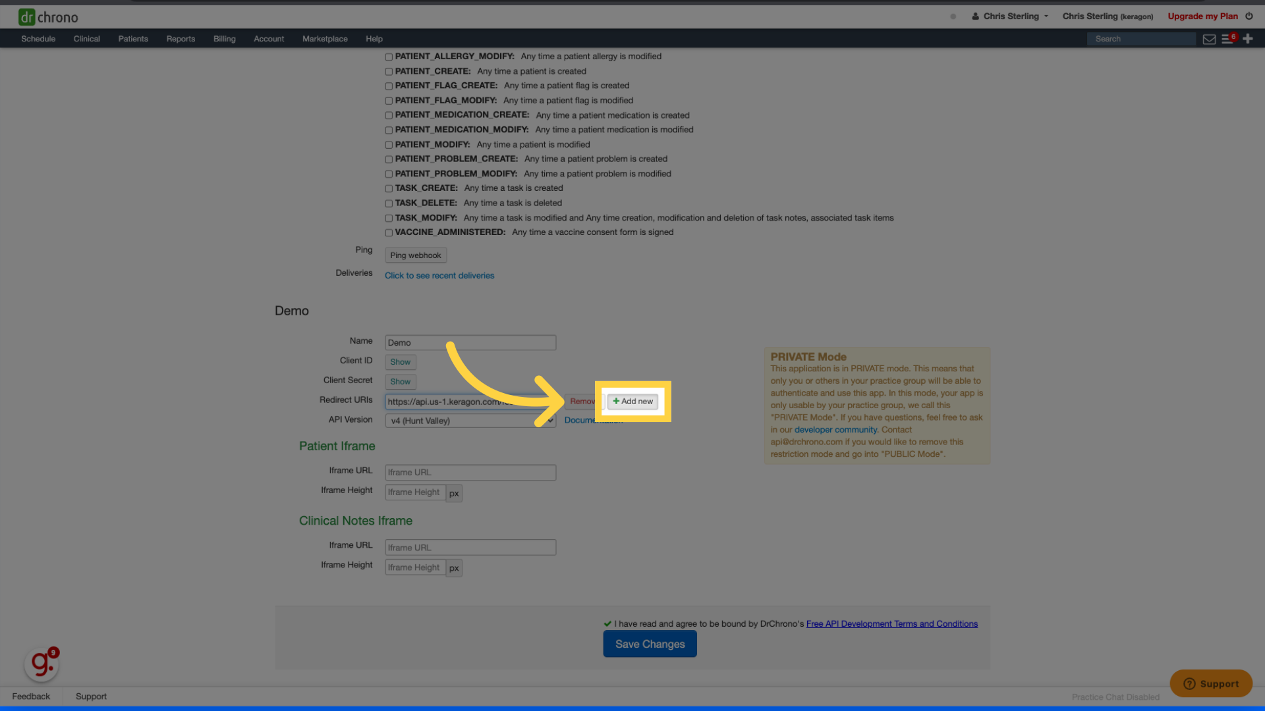The image size is (1265, 711).
Task: Tick the TASK_MODIFY checkbox
Action: [389, 219]
